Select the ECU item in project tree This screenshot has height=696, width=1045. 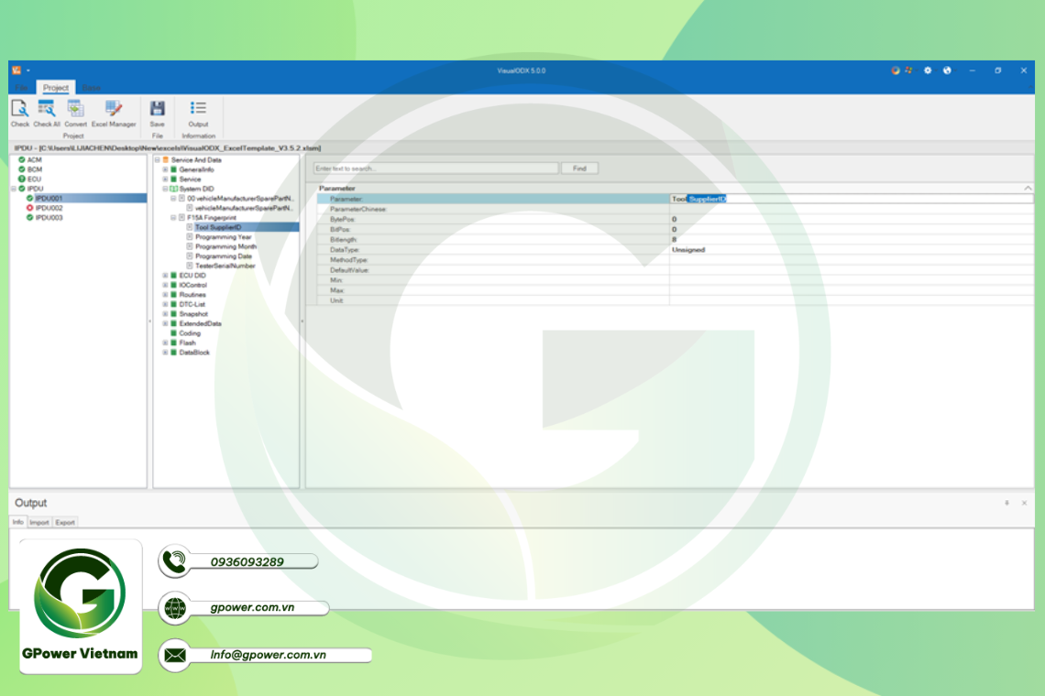click(x=34, y=179)
